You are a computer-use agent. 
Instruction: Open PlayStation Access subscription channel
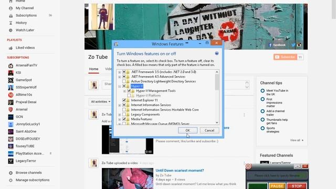click(x=29, y=153)
